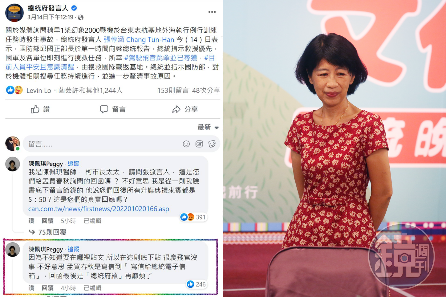Click the GIF icon in comment box
The image size is (446, 297).
[x=199, y=144]
